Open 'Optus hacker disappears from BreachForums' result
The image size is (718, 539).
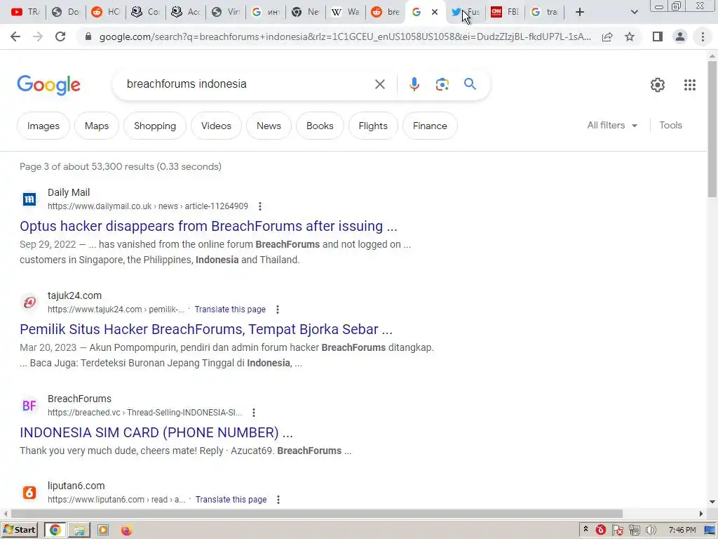pyautogui.click(x=208, y=227)
